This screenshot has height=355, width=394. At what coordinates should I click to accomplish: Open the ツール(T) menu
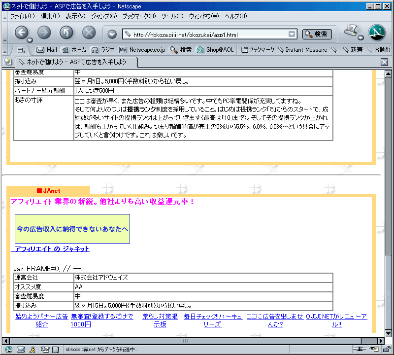pos(172,16)
